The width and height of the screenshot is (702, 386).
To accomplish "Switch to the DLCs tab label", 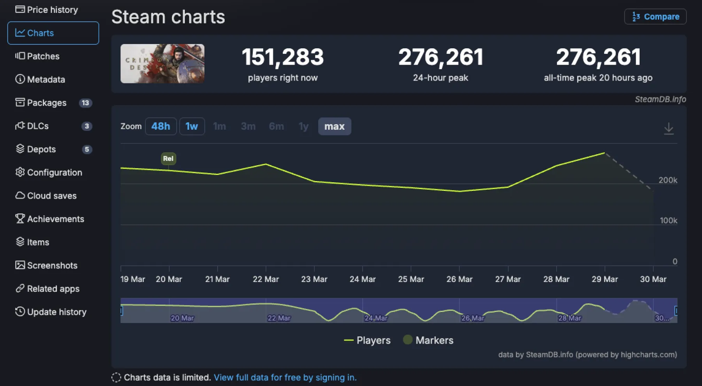I will click(38, 126).
